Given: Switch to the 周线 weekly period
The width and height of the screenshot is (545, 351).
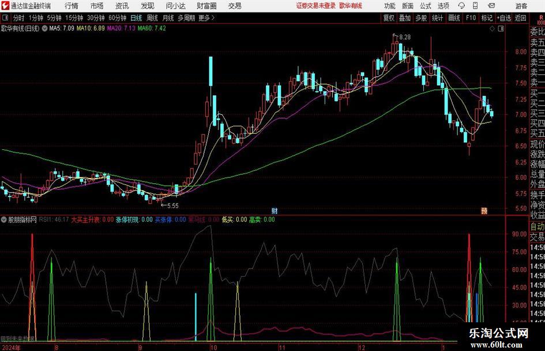Looking at the screenshot, I should (152, 18).
